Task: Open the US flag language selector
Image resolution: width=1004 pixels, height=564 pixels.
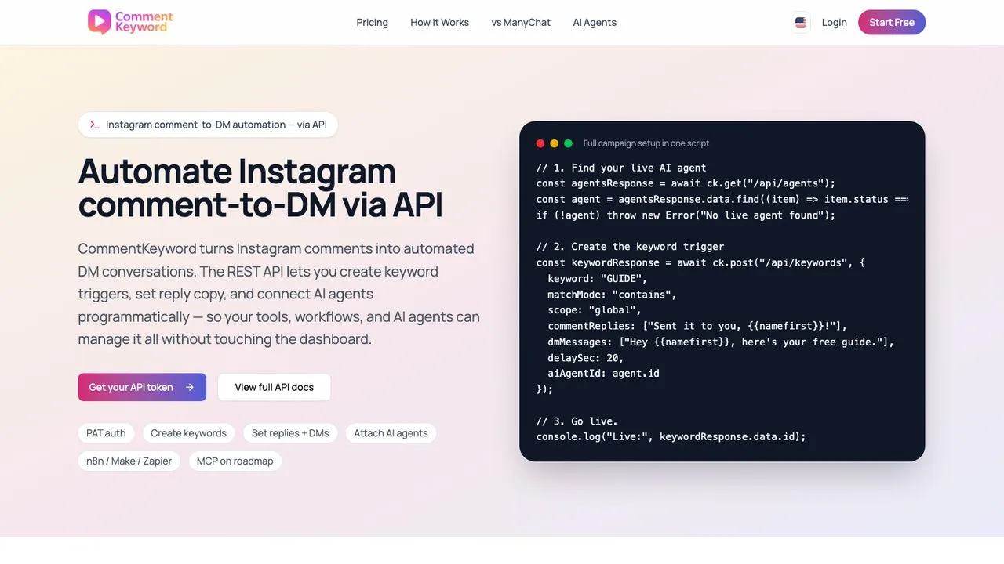Action: 800,23
